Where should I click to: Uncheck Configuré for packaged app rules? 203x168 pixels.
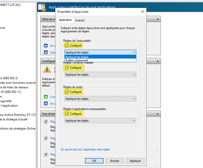point(67,114)
